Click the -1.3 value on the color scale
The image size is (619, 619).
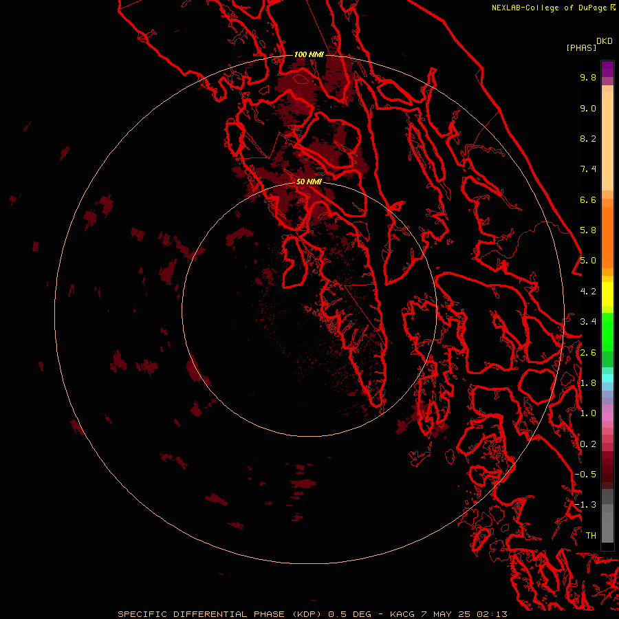pos(585,505)
